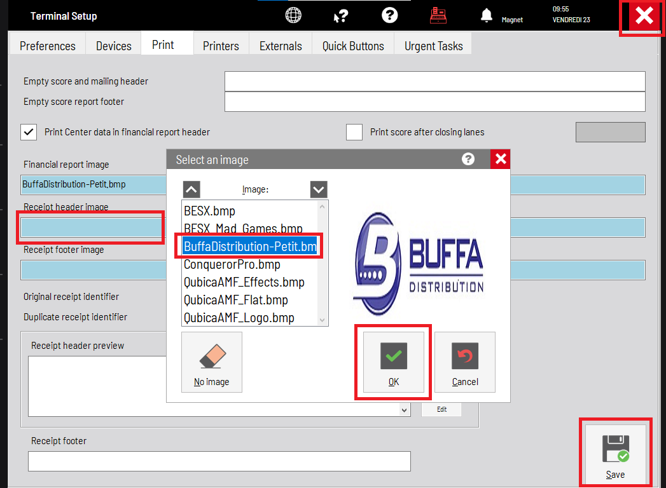Screen dimensions: 666x488
Task: Select QubicaAMF_Effects.bmp in the list
Action: pos(250,282)
